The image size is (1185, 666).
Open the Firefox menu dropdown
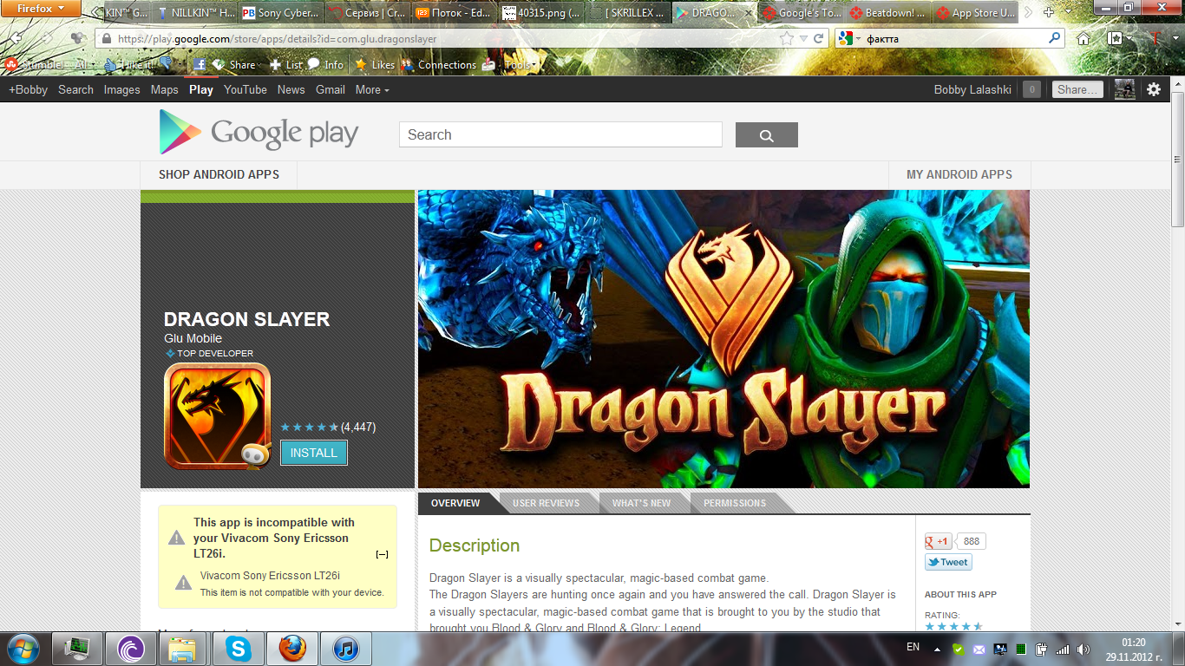coord(41,9)
